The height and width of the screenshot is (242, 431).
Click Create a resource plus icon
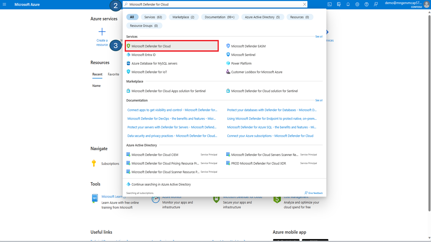coord(102,32)
